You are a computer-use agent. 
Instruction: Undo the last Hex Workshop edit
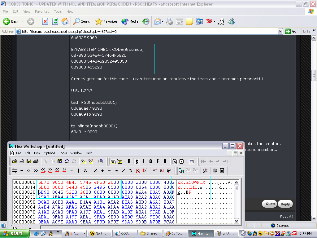pos(67,161)
